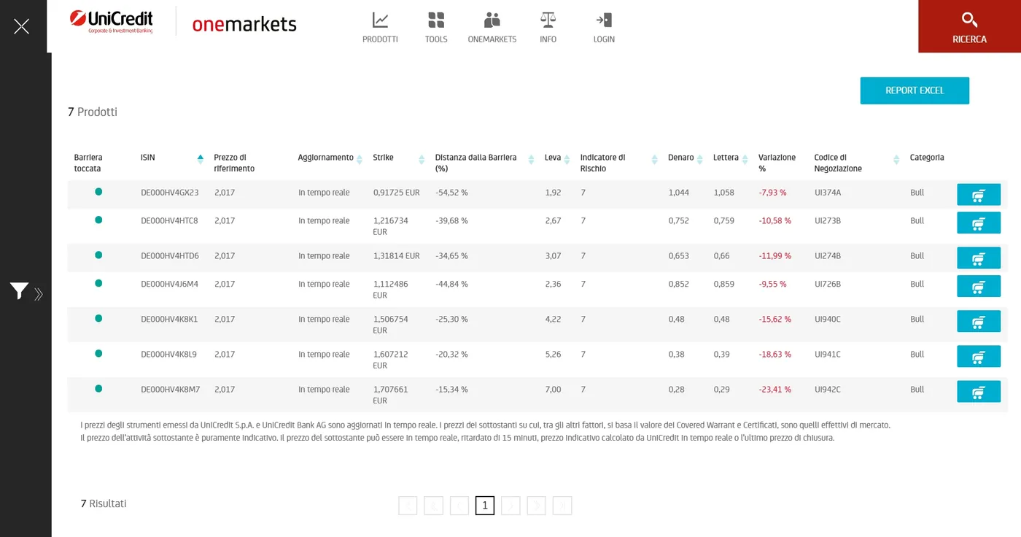Sort by Leva column arrows

tap(567, 160)
